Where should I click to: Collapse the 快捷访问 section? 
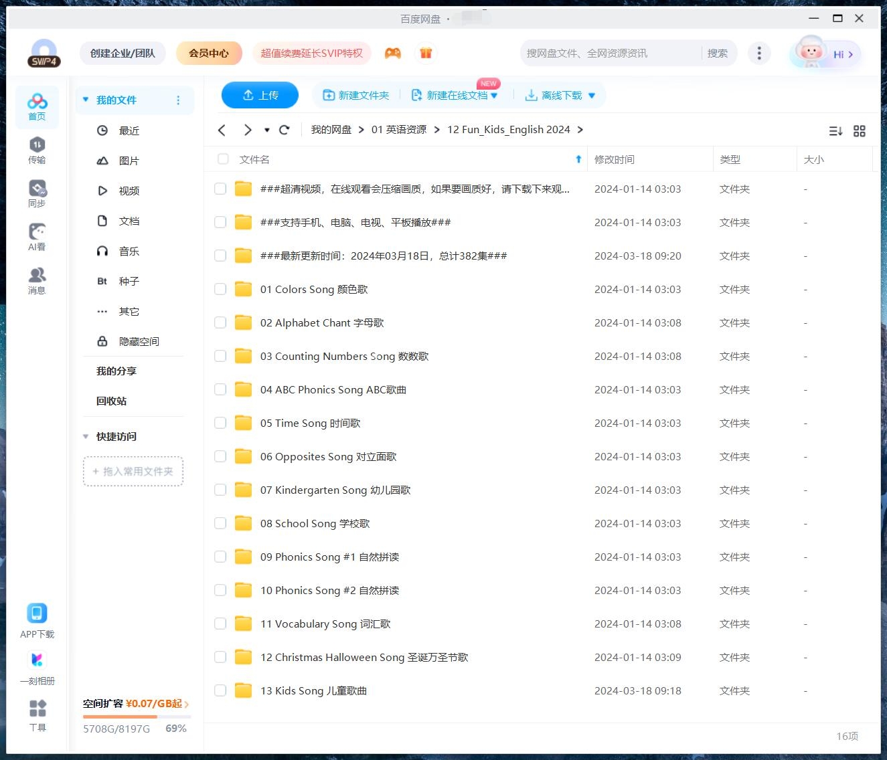(86, 436)
